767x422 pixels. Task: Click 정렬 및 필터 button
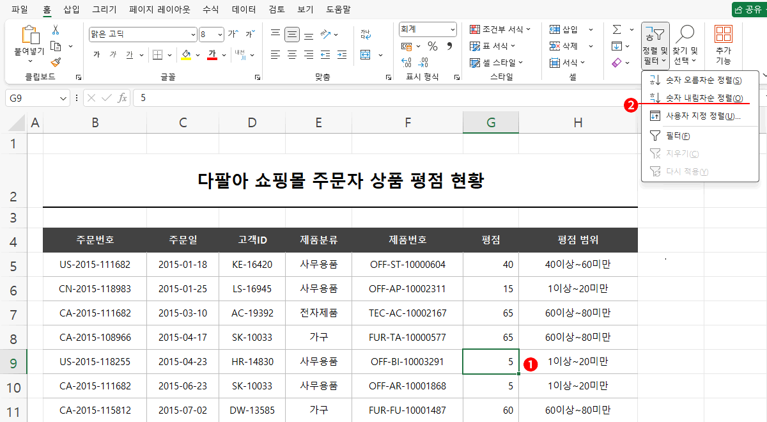click(655, 46)
